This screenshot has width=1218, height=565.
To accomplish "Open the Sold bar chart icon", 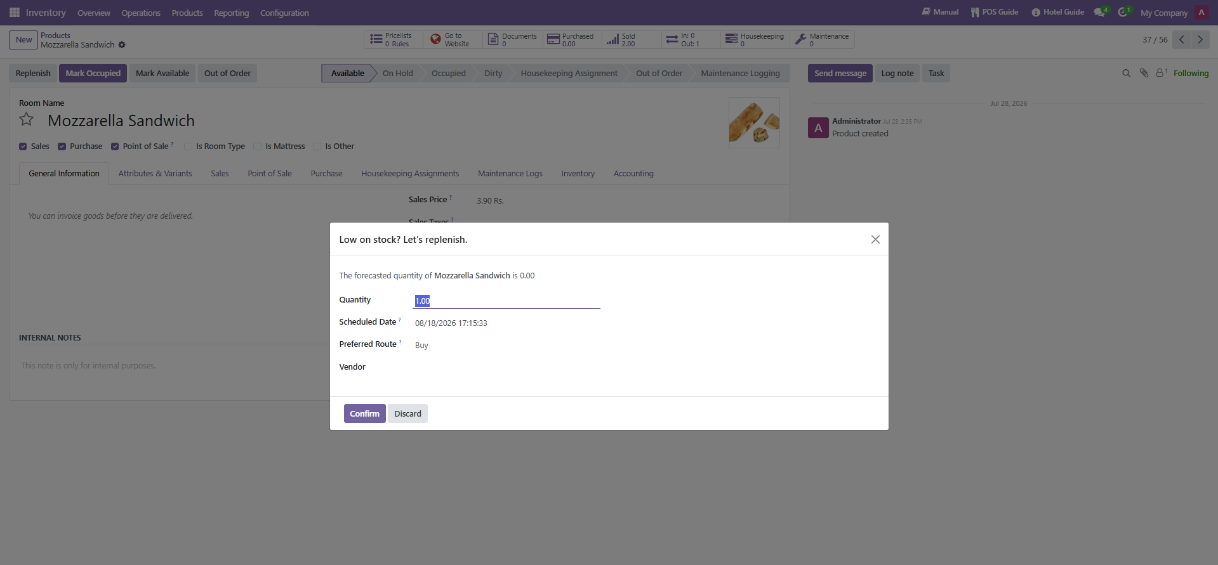I will click(x=612, y=39).
